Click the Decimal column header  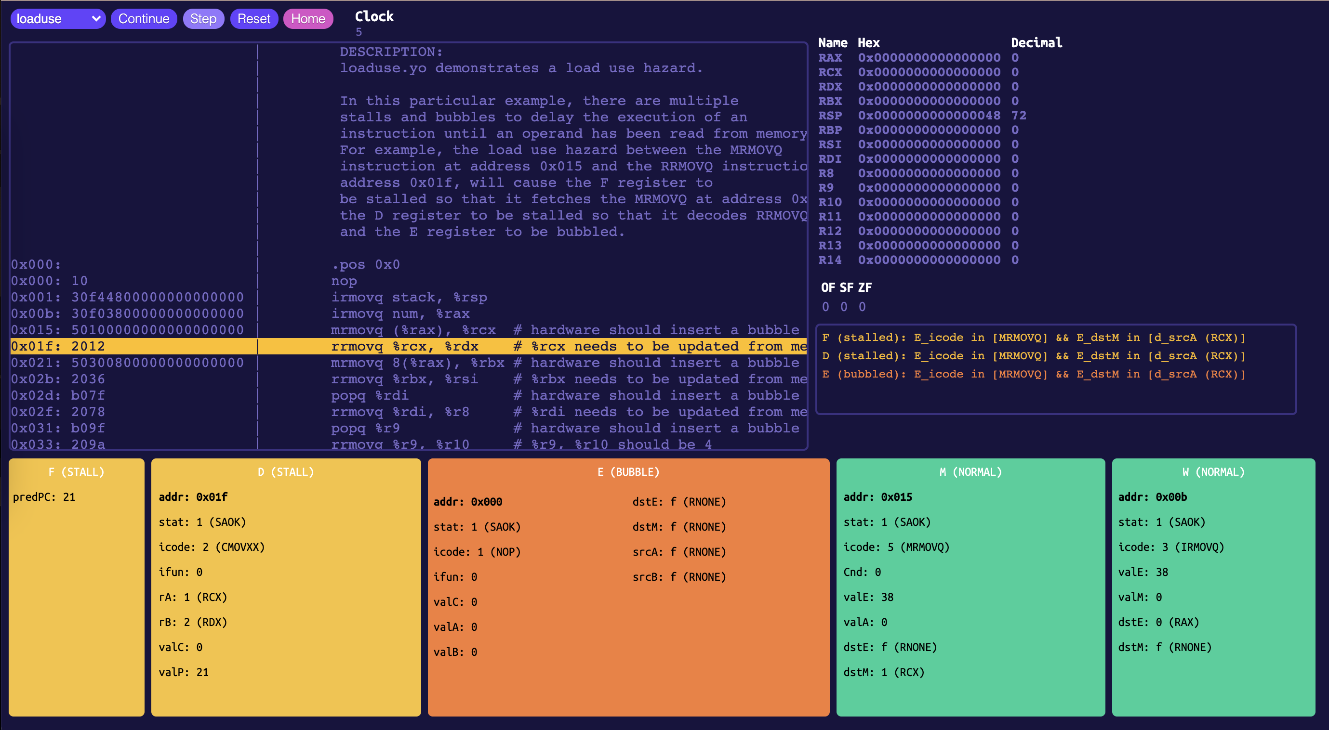point(1037,43)
